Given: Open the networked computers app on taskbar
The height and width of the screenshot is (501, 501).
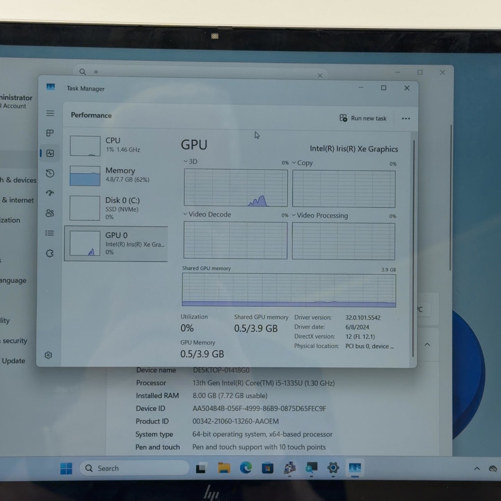Looking at the screenshot, I should pos(290,468).
